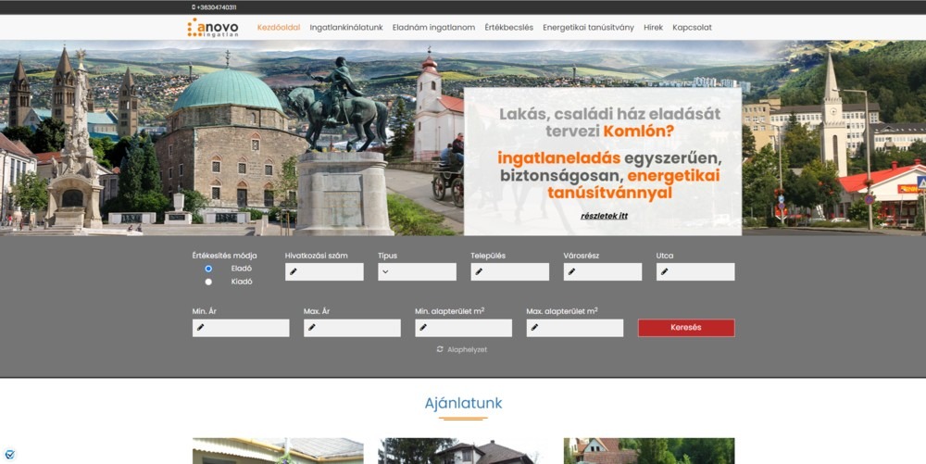Viewport: 926px width, 464px height.
Task: Click the Városrész input field
Action: [607, 272]
